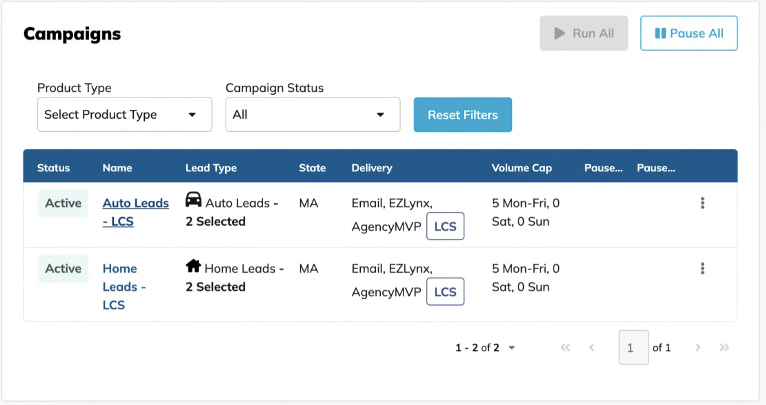Go to the next page arrow

[698, 348]
